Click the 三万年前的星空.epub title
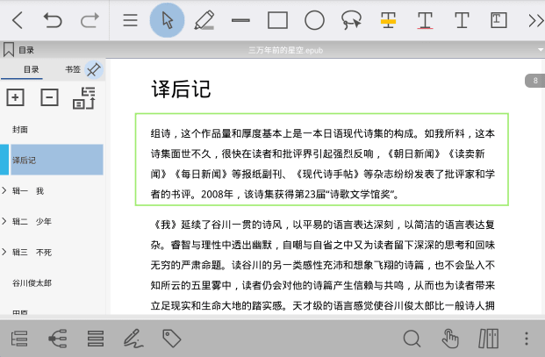Screen dimensions: 545x357 (286, 50)
